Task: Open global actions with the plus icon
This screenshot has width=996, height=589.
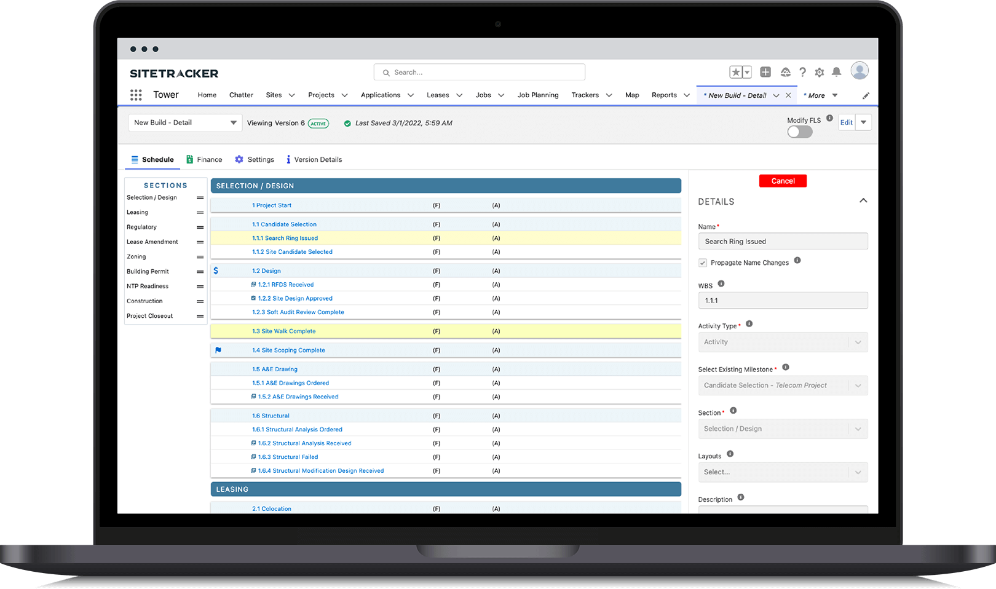Action: [765, 72]
